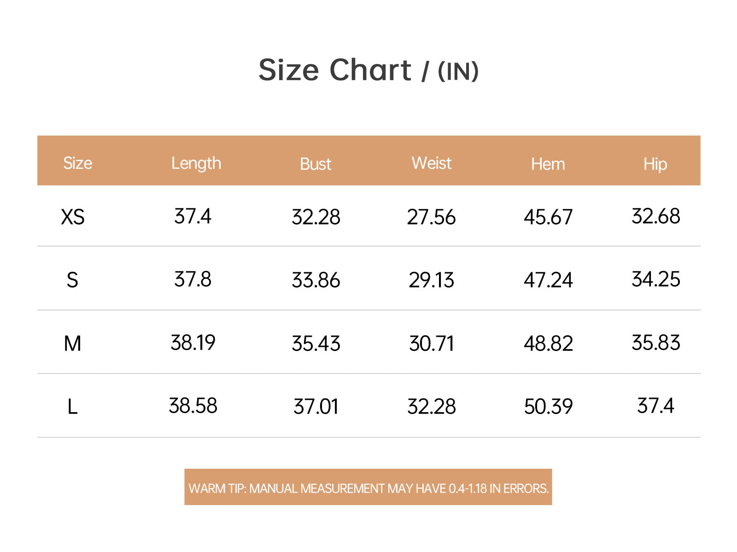Select the M size row label
737x552 pixels.
pos(72,344)
